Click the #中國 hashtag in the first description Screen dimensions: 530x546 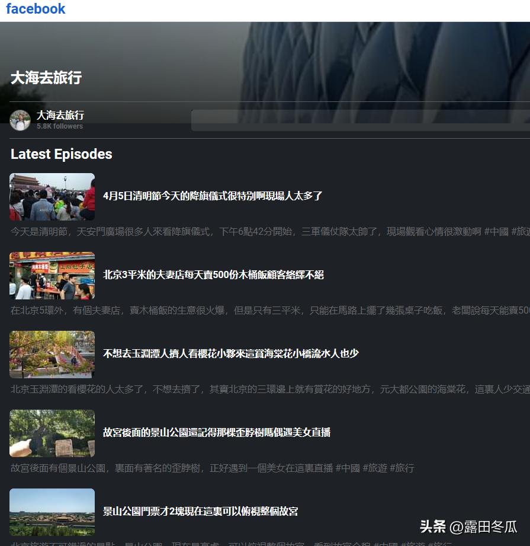pyautogui.click(x=498, y=231)
